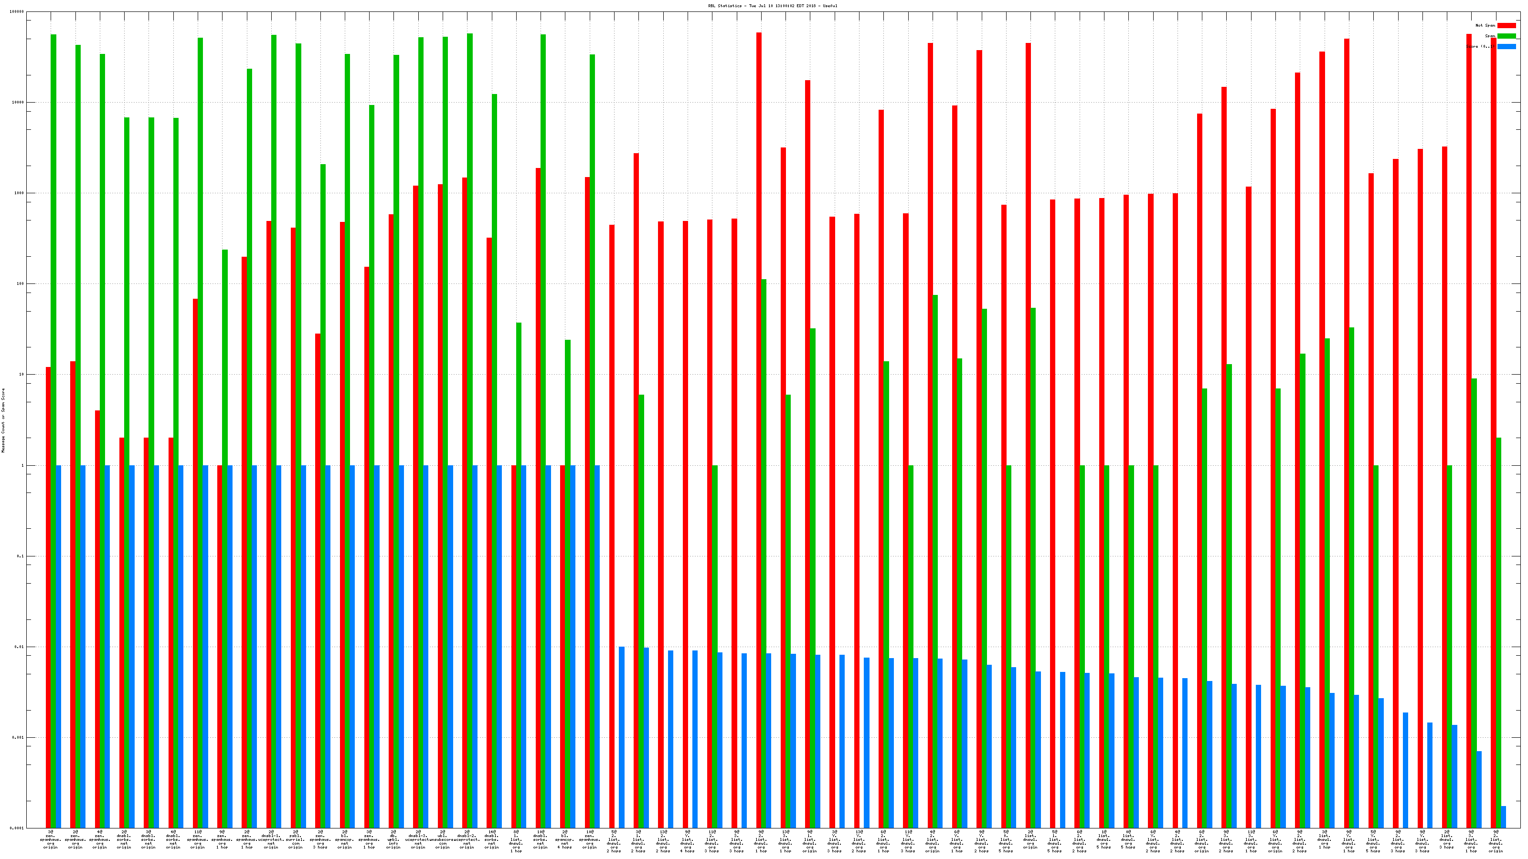Click the db.wpbl.info origin axis label

(x=393, y=840)
